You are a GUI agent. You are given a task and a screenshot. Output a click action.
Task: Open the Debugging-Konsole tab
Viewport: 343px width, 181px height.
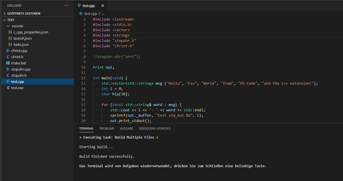(154, 128)
